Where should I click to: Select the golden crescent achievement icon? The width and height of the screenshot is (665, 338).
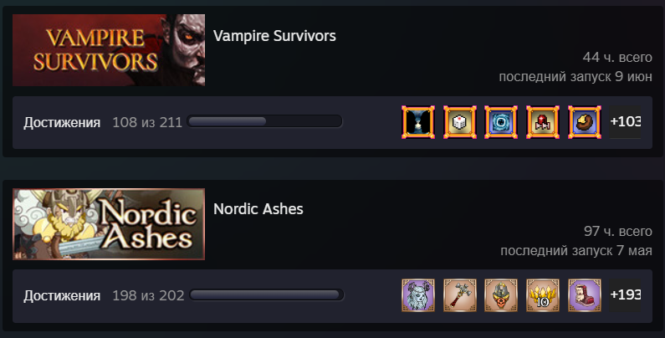[x=585, y=122]
